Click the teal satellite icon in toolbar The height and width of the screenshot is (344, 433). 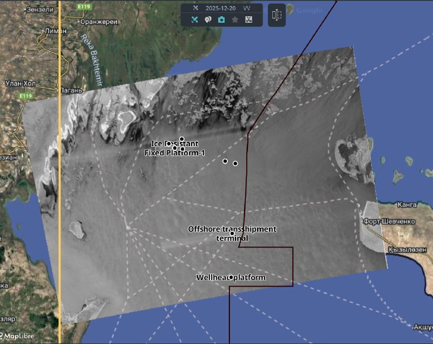(x=195, y=20)
